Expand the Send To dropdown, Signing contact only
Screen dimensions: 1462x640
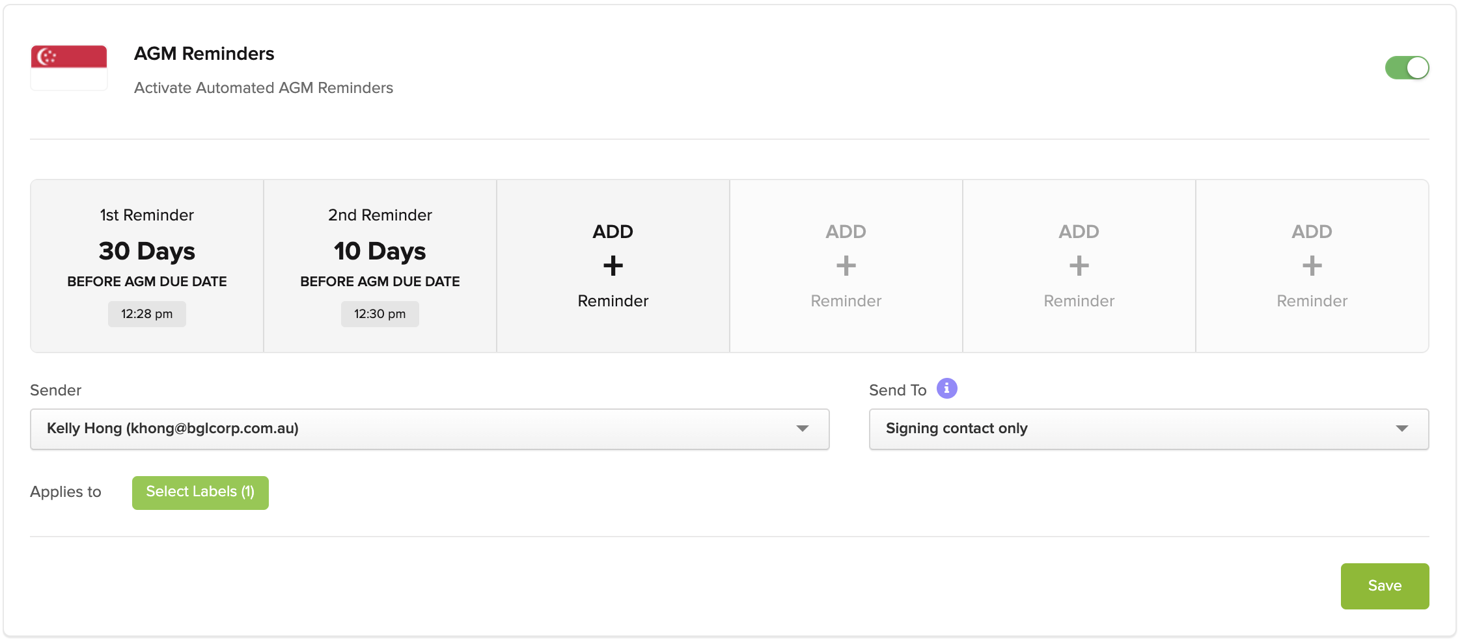click(1149, 429)
